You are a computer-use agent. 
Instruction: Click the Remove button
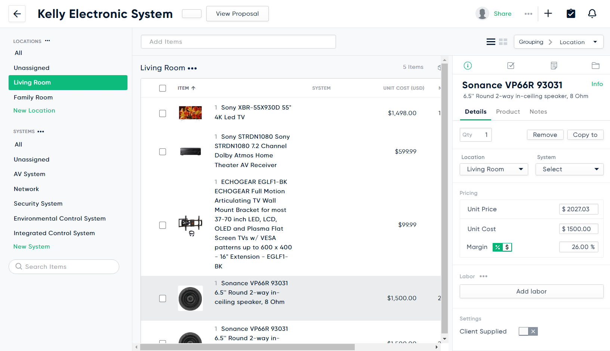545,135
